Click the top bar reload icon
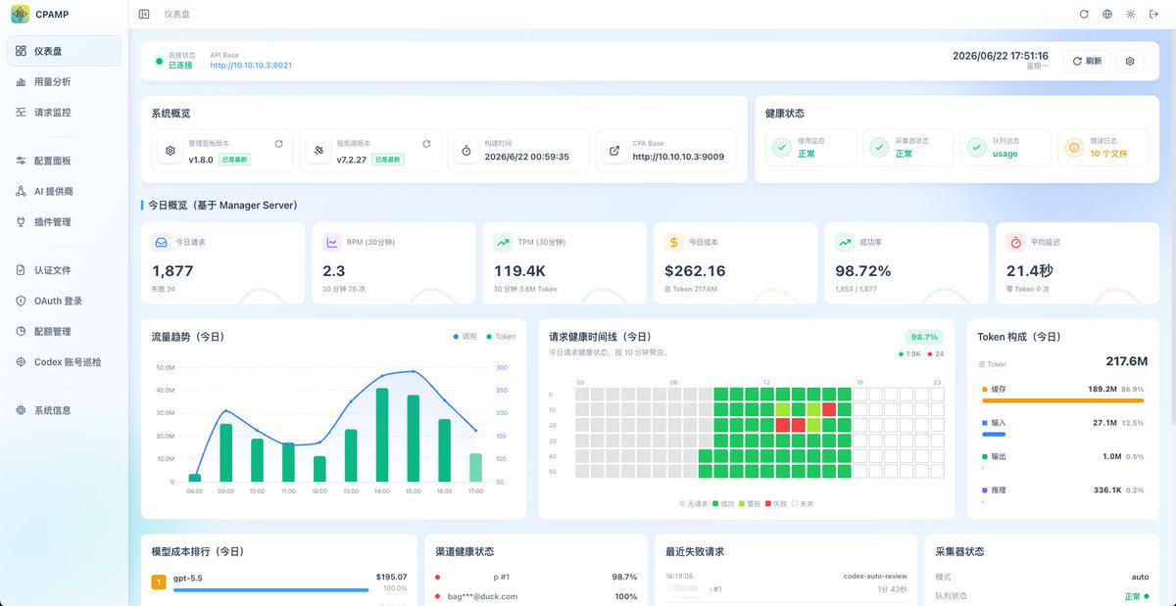Image resolution: width=1176 pixels, height=606 pixels. click(x=1084, y=15)
